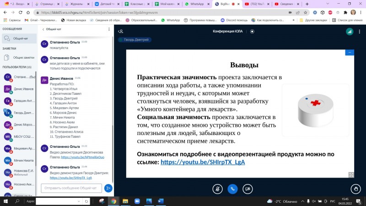Click the blue leave audio phone button
This screenshot has width=366, height=206.
pyautogui.click(x=233, y=188)
